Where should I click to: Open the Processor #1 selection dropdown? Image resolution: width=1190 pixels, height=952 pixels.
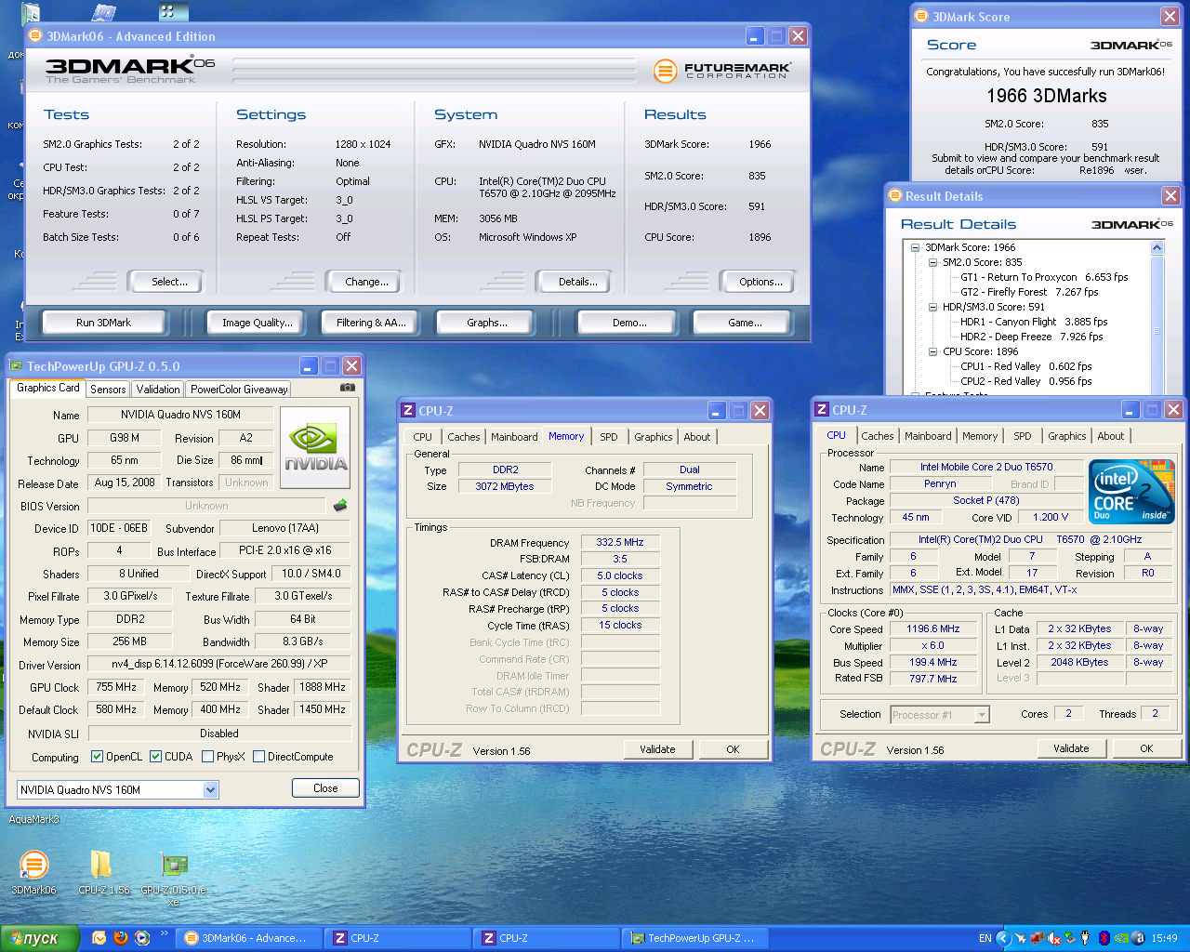982,714
